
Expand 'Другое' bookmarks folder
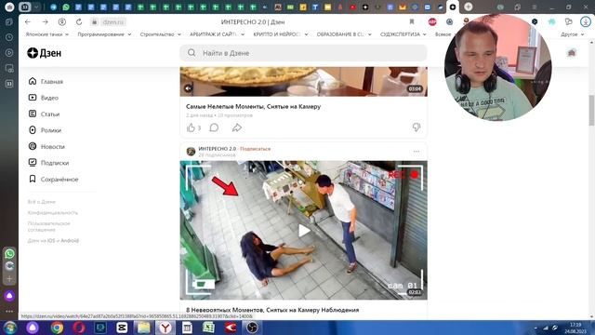coord(573,34)
